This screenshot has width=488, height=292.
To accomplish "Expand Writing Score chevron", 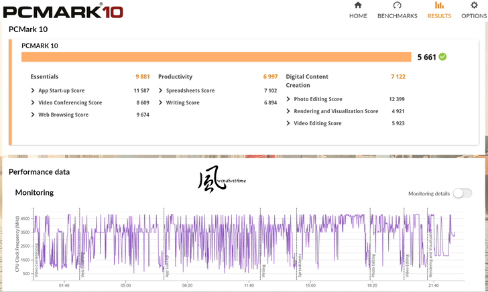I will (x=161, y=102).
